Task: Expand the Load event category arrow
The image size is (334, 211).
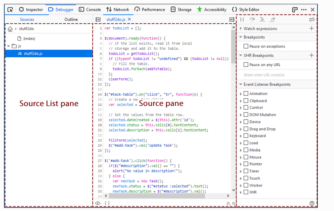Action: pos(241,143)
